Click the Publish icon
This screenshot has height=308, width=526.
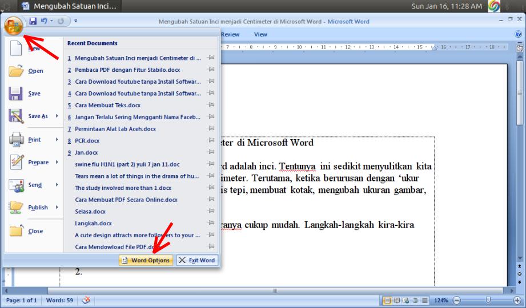tap(16, 207)
